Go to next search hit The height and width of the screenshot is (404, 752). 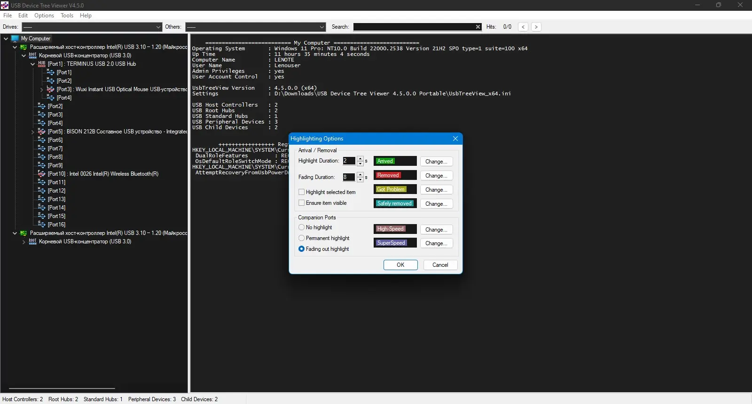536,27
